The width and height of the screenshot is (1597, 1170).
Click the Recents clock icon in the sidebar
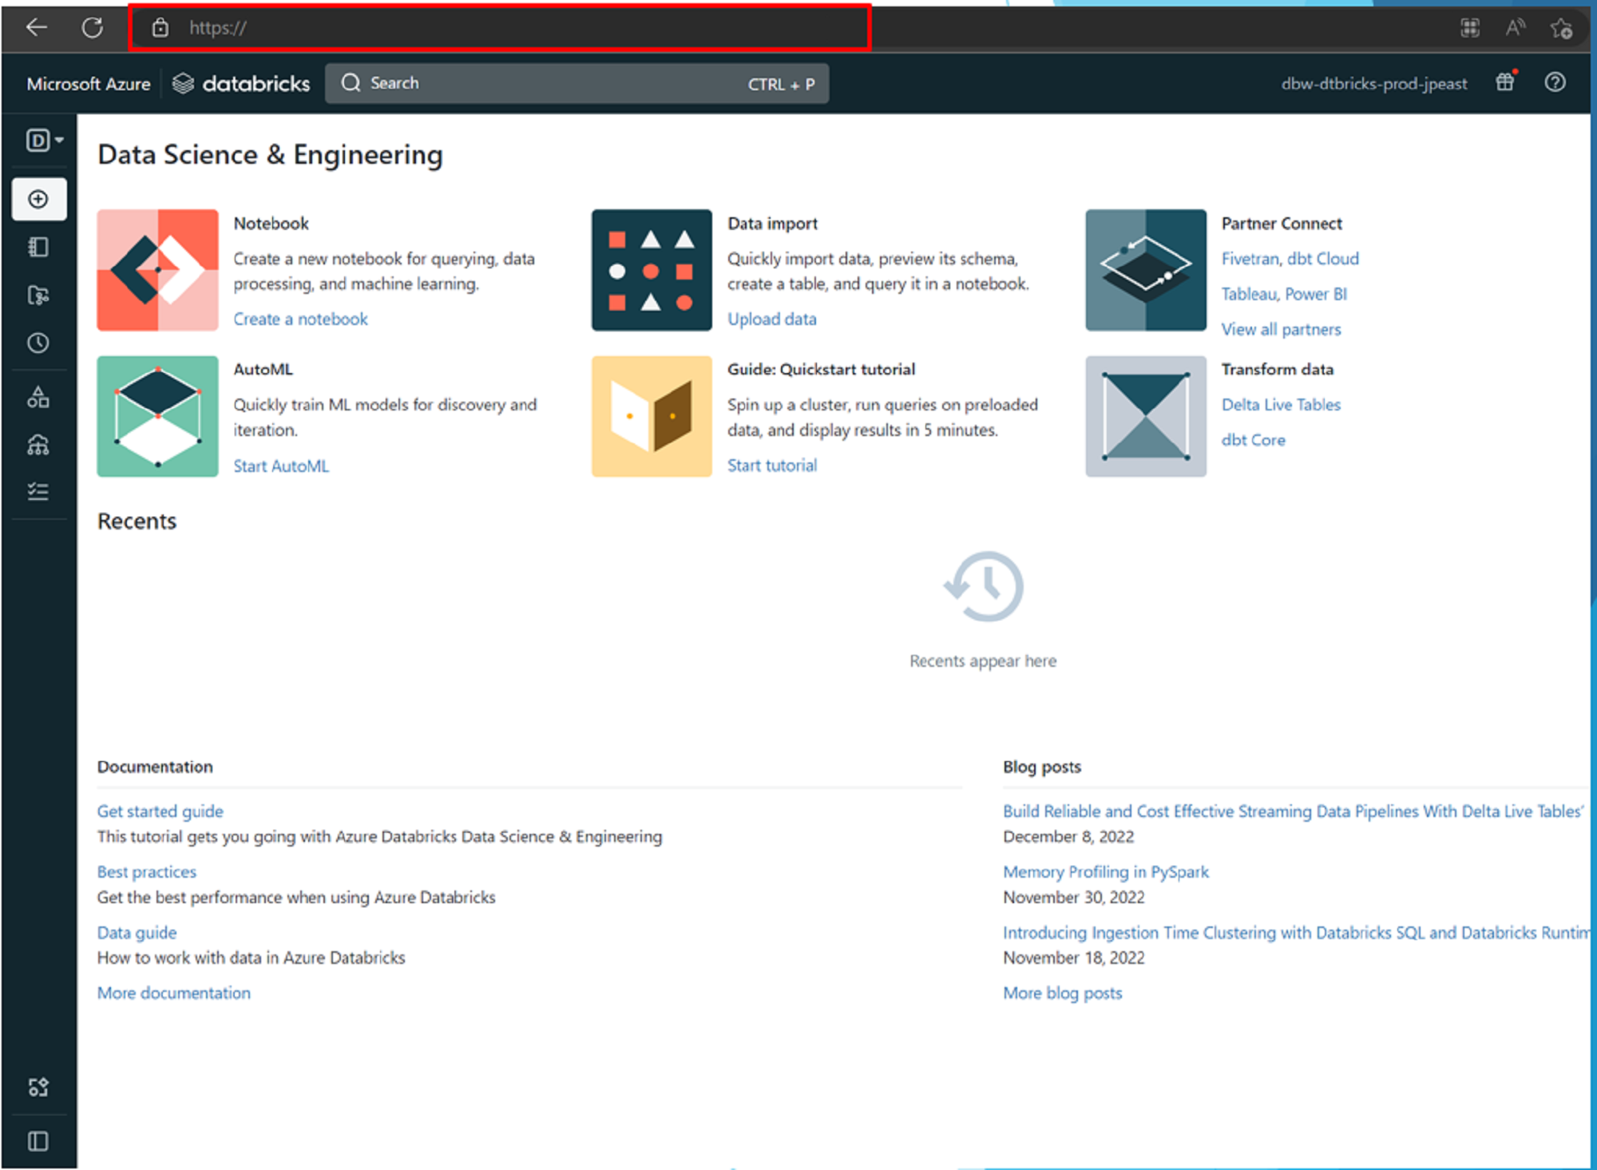[x=38, y=343]
